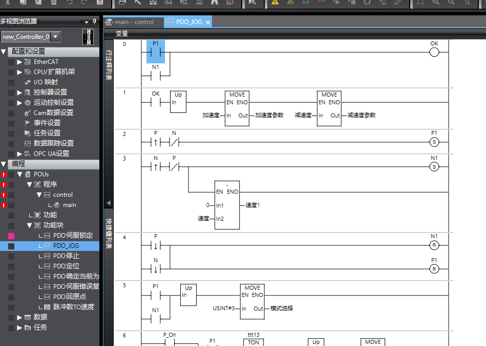
Task: Close the PDO_JOG tab
Action: [x=208, y=22]
